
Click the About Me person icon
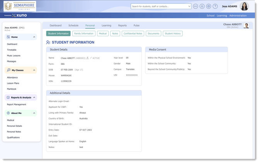[8, 113]
